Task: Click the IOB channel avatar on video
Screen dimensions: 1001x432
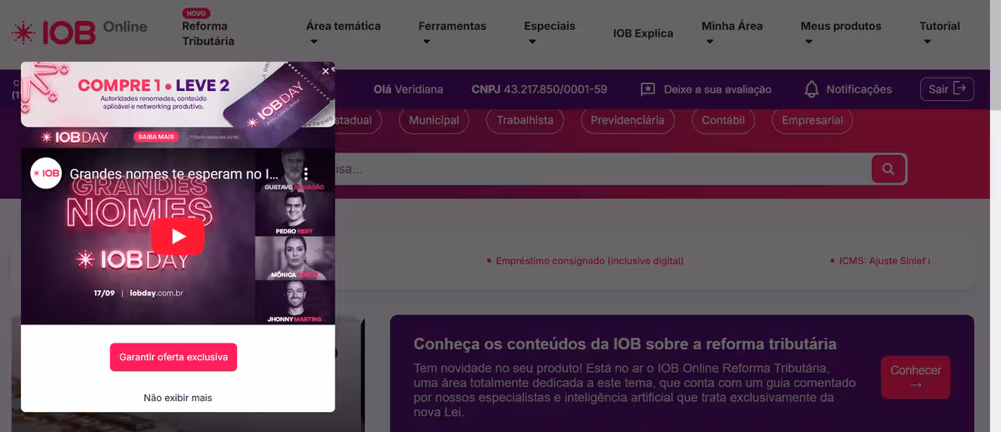Action: (46, 173)
